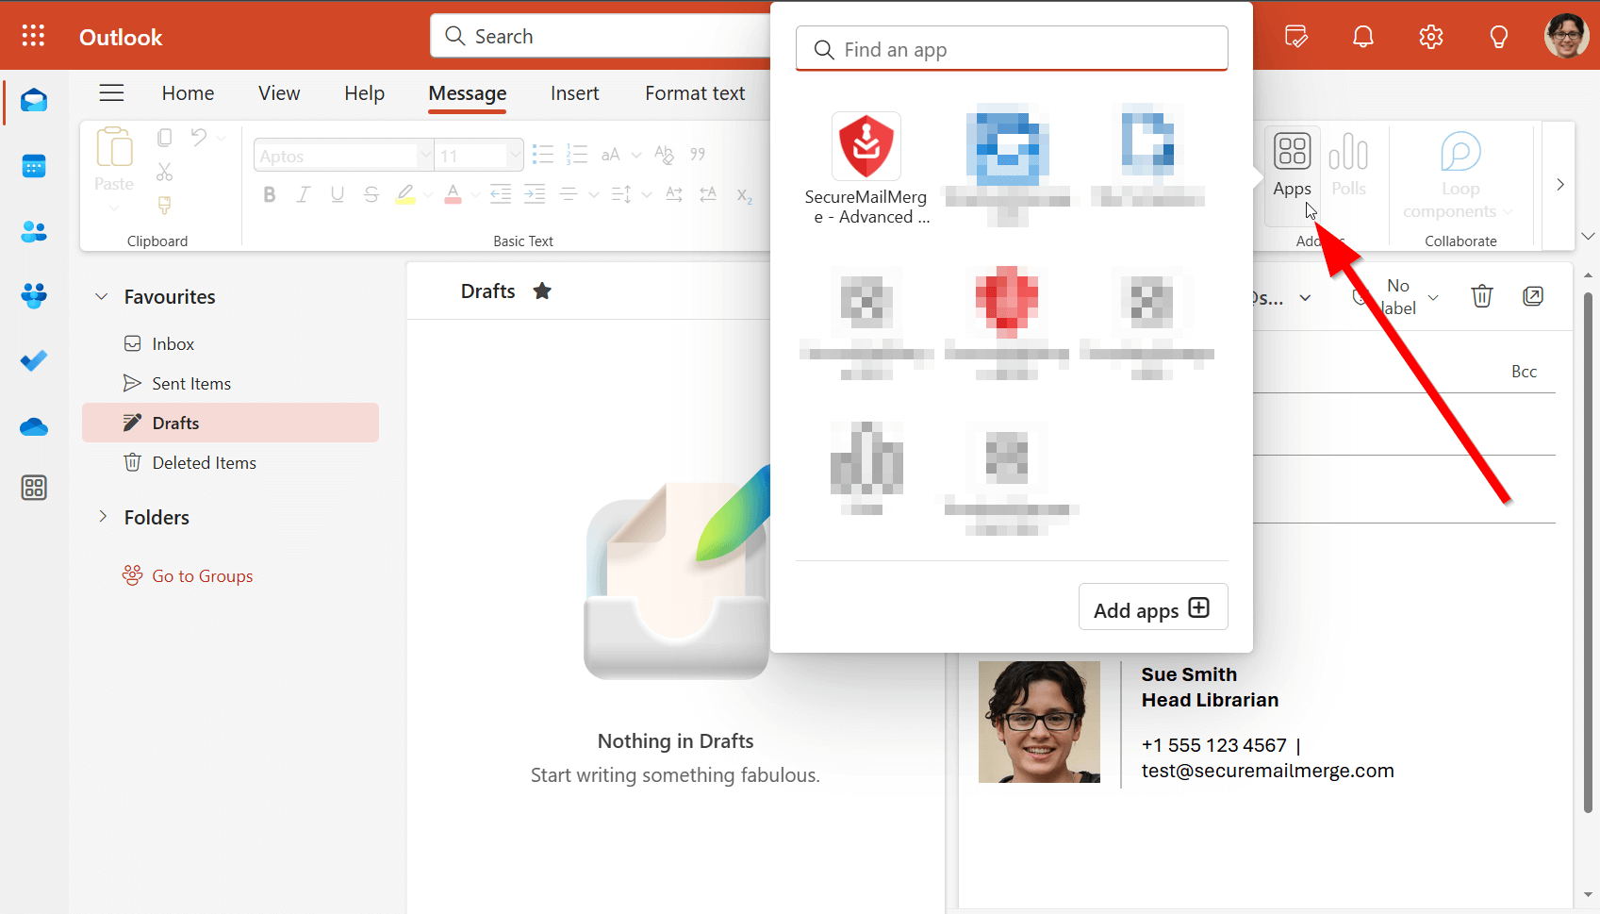Select the SecureMailMerge app icon

point(866,146)
